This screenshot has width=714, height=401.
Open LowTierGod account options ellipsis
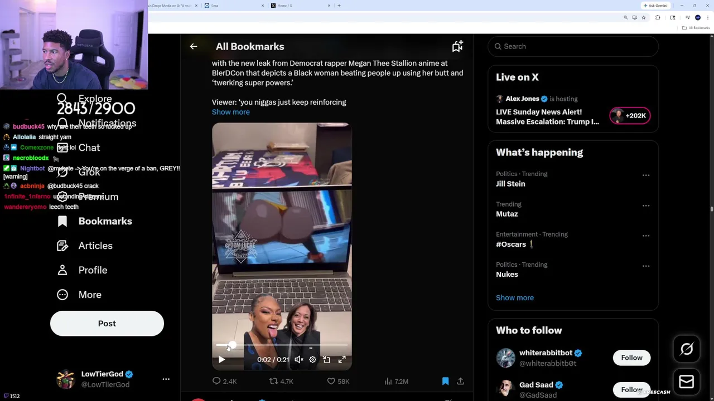[166, 379]
